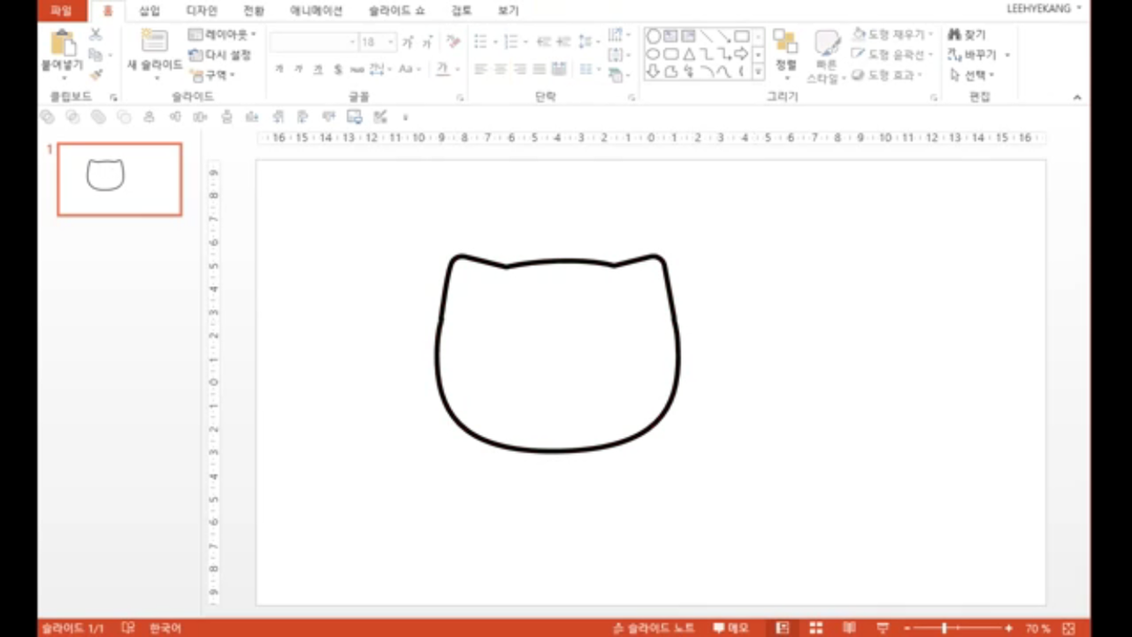This screenshot has height=637, width=1132.
Task: Increase font size with larger 가 icon
Action: click(x=408, y=42)
